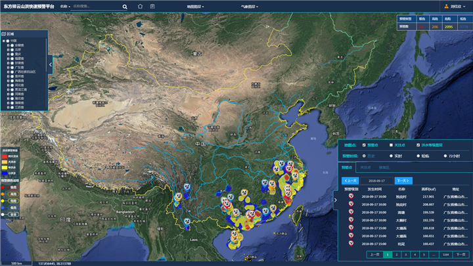Click the user profile icon
This screenshot has height=266, width=473.
coord(447,6)
